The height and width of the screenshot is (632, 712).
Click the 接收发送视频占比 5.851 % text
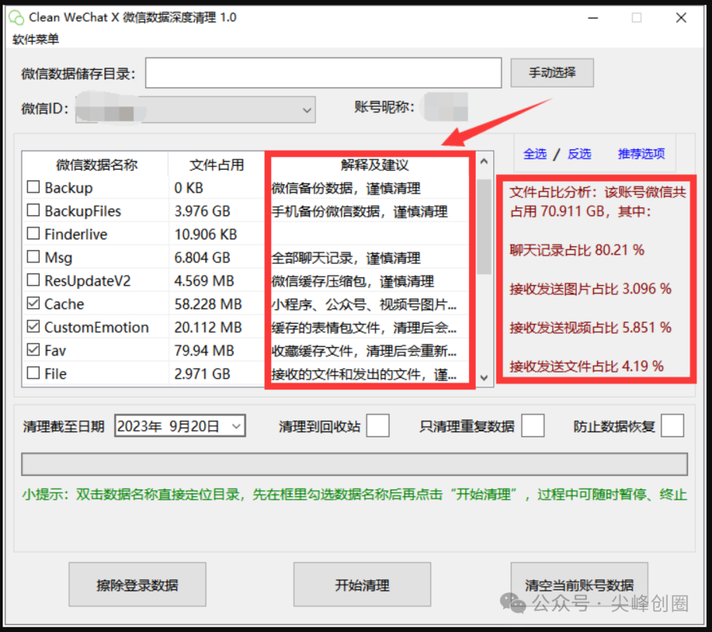(590, 328)
